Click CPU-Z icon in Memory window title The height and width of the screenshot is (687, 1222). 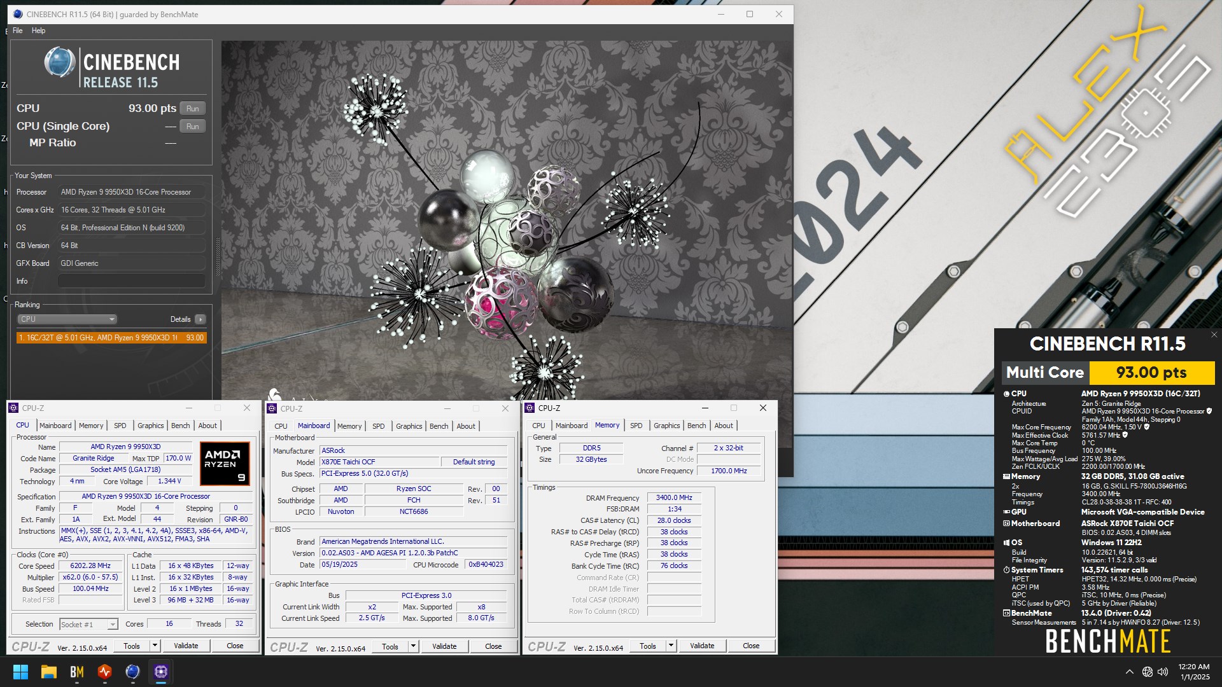point(530,408)
